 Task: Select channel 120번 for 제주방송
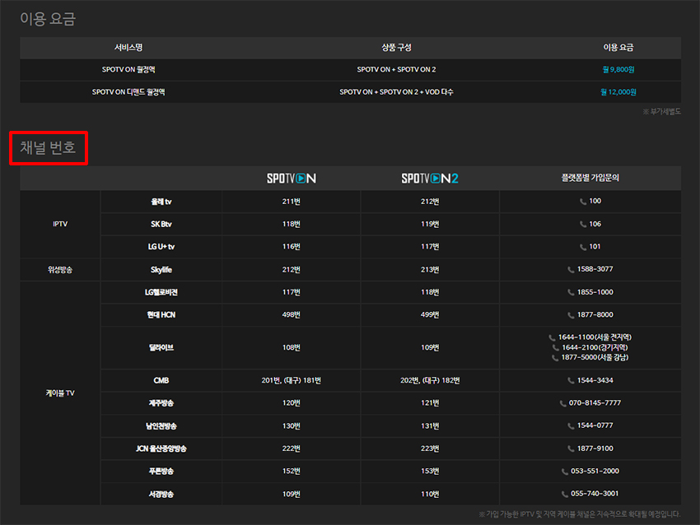click(291, 403)
